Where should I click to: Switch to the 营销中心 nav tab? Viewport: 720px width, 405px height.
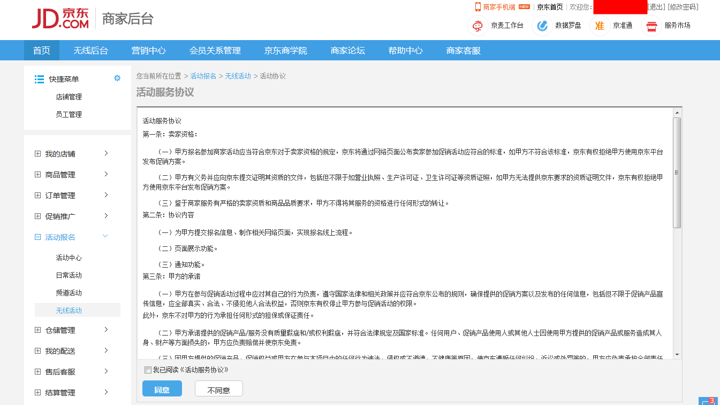[148, 51]
